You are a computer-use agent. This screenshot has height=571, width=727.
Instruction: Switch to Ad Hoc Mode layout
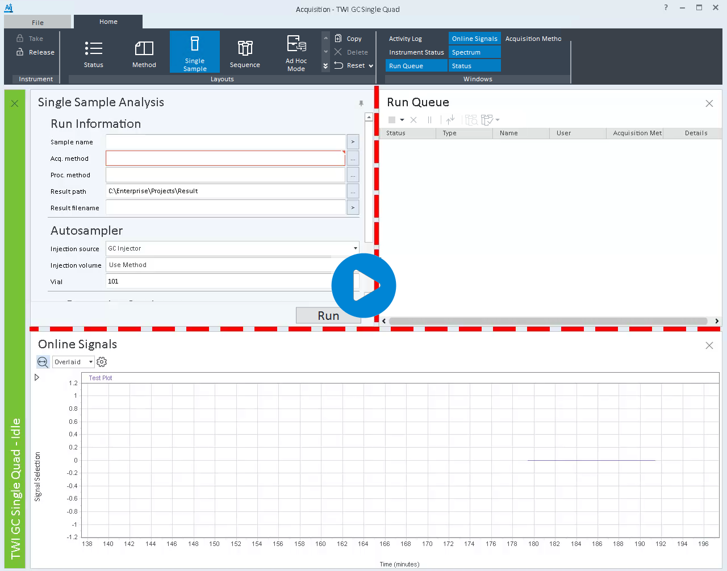pos(296,52)
